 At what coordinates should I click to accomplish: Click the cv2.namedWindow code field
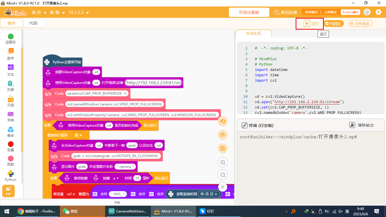(x=114, y=104)
